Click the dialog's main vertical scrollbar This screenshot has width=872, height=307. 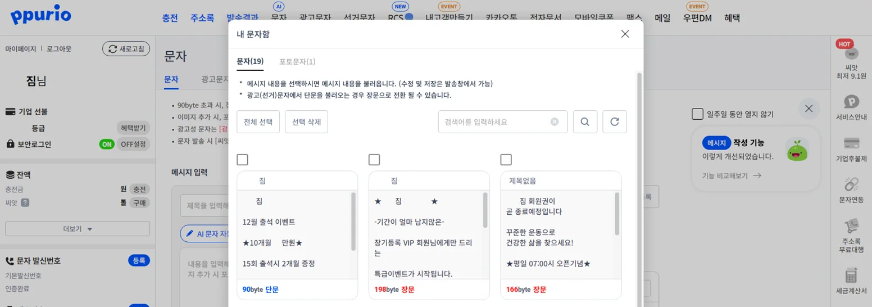(x=639, y=190)
